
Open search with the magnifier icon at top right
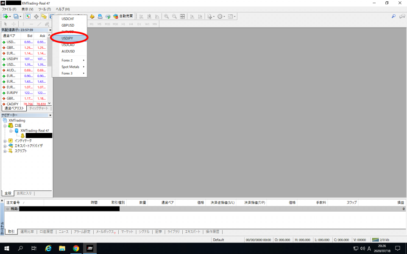(x=394, y=17)
